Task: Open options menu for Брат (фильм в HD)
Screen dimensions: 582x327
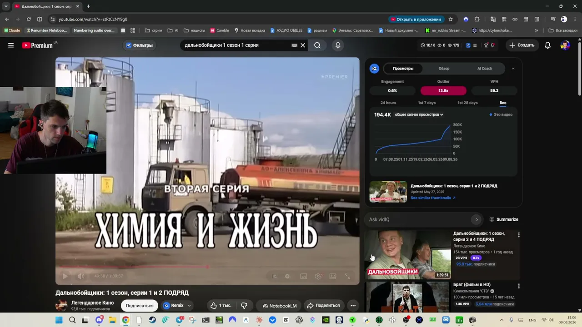Action: point(519,286)
